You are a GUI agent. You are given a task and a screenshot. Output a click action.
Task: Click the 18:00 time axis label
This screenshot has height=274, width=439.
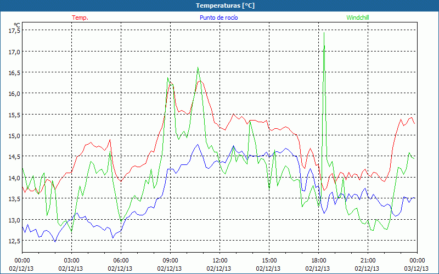click(x=319, y=261)
